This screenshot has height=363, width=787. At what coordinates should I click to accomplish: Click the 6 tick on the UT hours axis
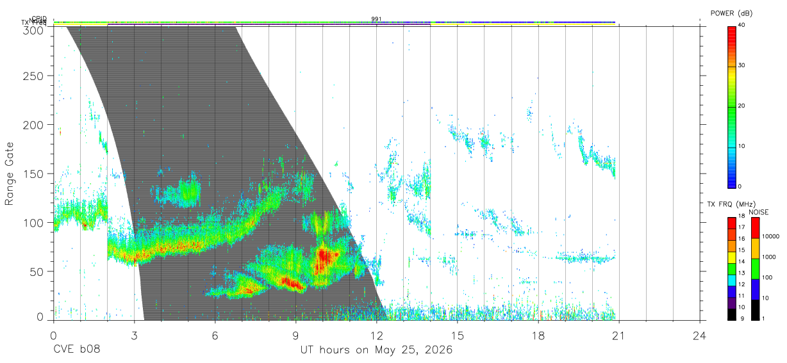215,335
